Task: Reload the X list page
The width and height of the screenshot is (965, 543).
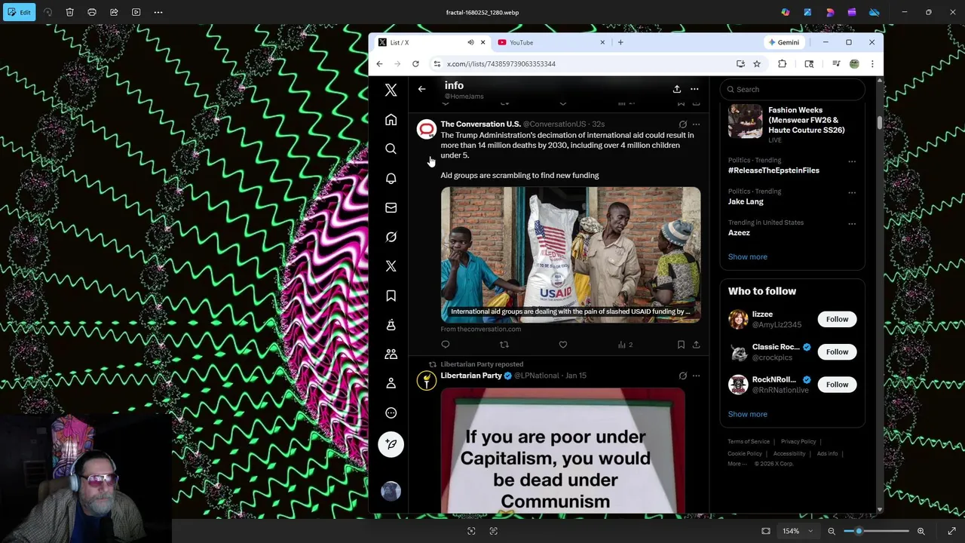Action: click(415, 64)
